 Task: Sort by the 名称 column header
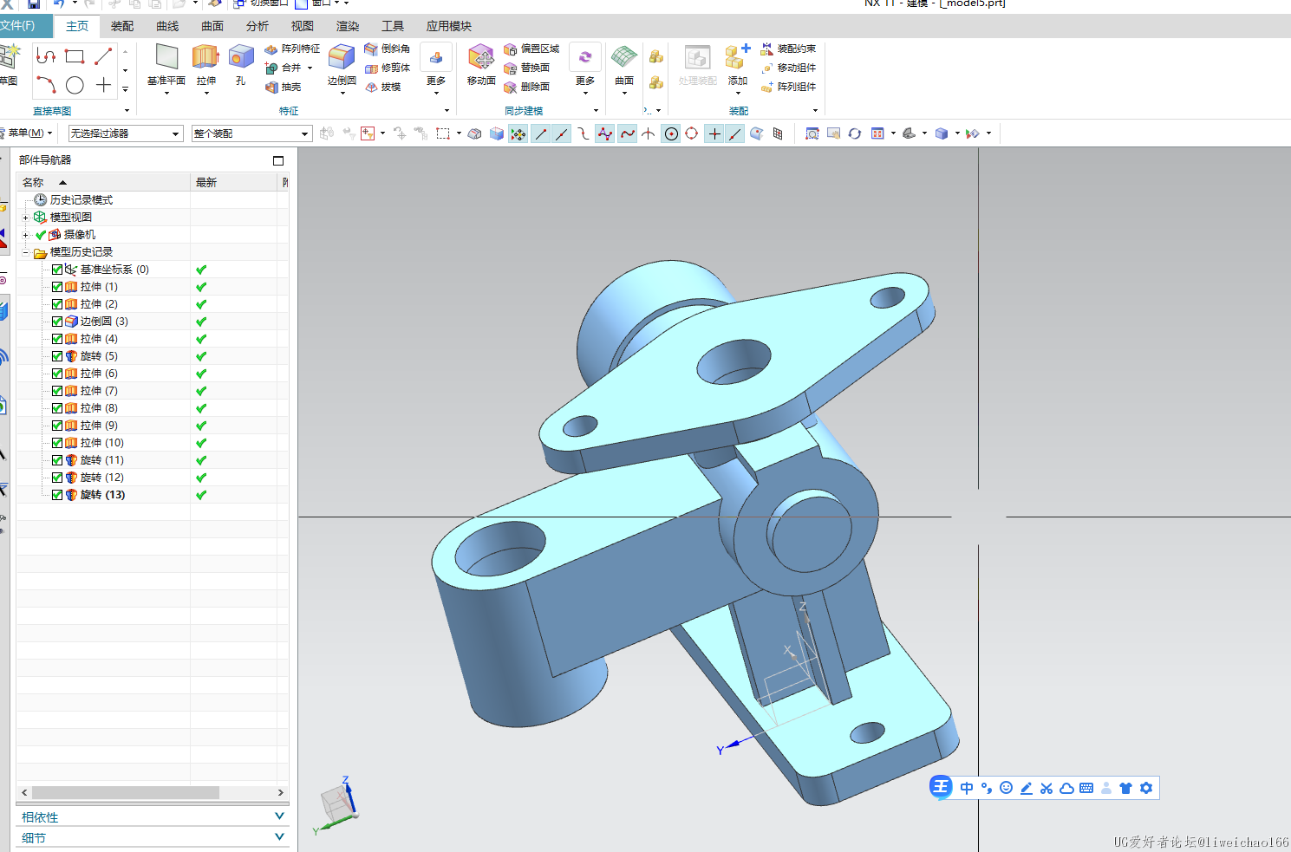[103, 182]
